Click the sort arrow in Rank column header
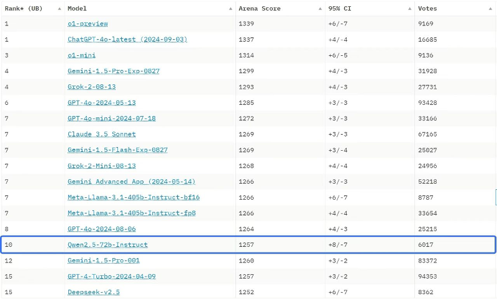The image size is (497, 299). point(59,9)
